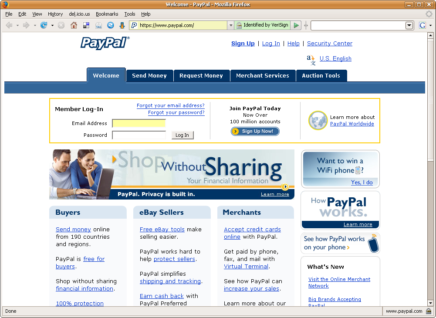Image resolution: width=436 pixels, height=318 pixels.
Task: Click the scrollbar down arrow
Action: (430, 303)
